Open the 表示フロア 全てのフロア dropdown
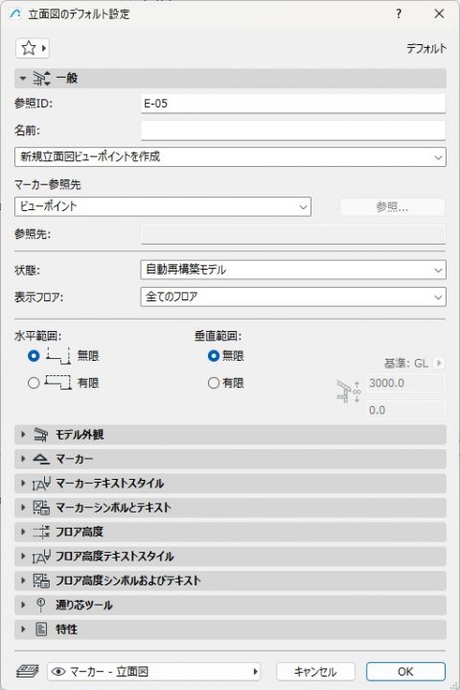The height and width of the screenshot is (690, 460). [x=293, y=297]
